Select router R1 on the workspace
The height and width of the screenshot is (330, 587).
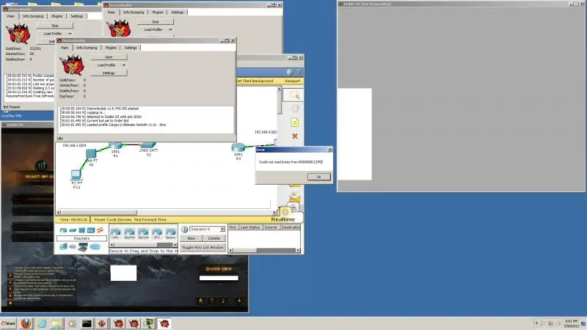(115, 146)
